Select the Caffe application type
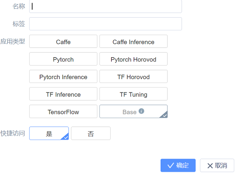 coord(63,41)
